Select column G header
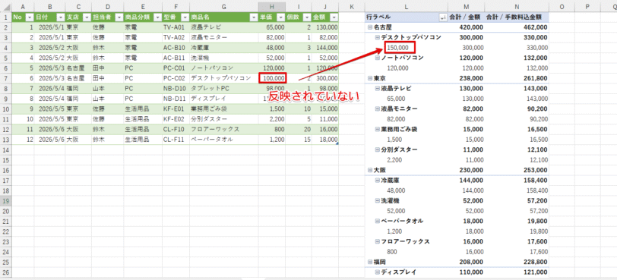This screenshot has width=617, height=280. 223,7
